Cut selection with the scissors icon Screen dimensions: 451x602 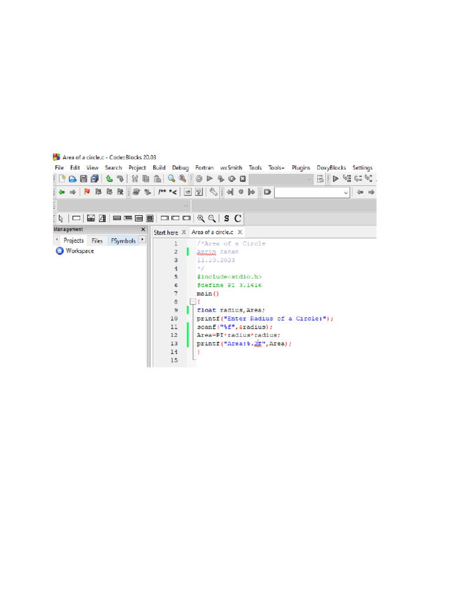[x=134, y=179]
